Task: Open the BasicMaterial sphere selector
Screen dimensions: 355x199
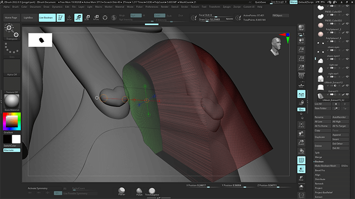Action: tap(12, 102)
